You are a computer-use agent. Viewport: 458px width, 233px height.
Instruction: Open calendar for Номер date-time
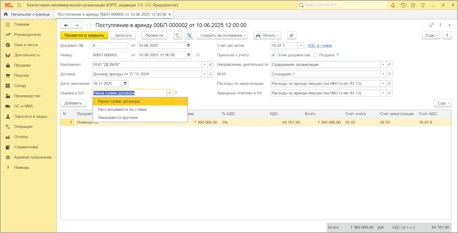pos(189,55)
